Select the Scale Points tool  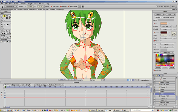click(7, 16)
